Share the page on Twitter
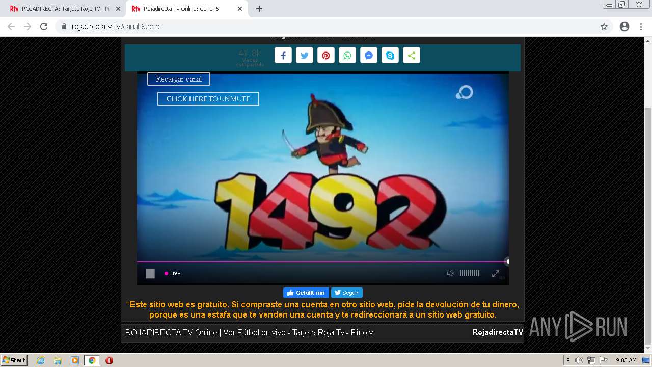 (x=305, y=56)
